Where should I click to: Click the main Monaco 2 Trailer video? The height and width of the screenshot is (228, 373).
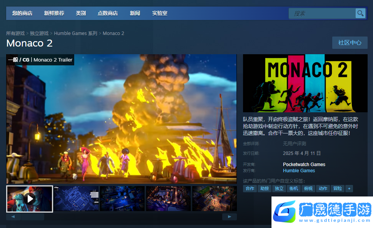[122, 119]
